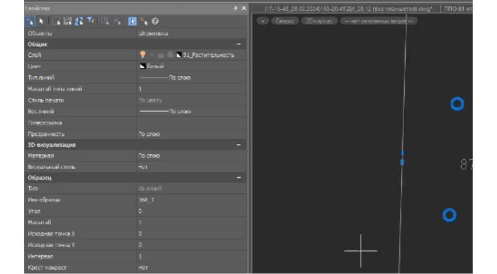Click the 2D-каркас visual style button
The height and width of the screenshot is (274, 497).
click(319, 21)
